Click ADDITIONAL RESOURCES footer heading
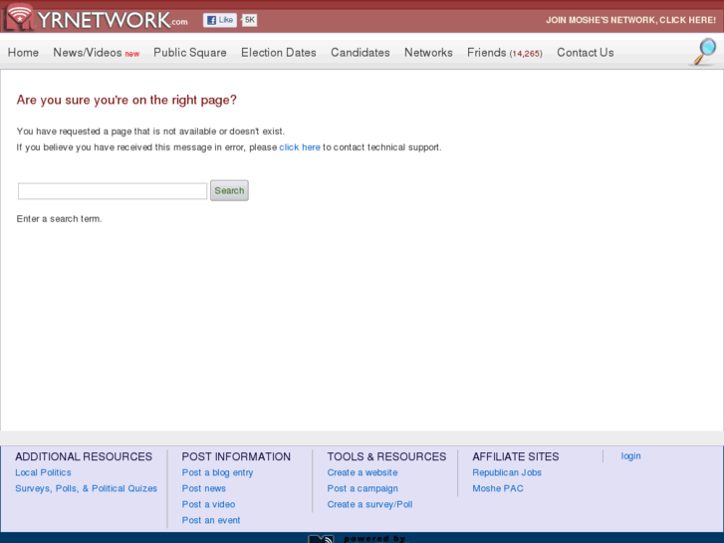Screen dimensions: 724x543 pyautogui.click(x=84, y=456)
